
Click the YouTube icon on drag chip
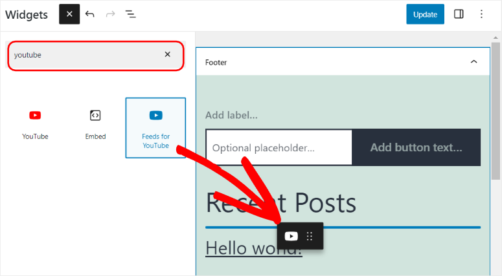291,236
